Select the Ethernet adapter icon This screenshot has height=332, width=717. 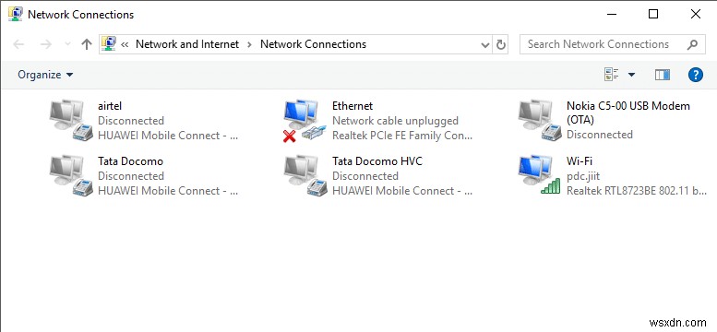305,121
